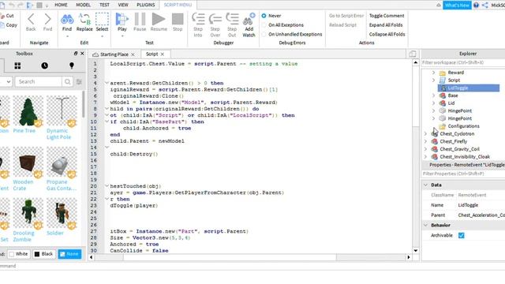Close the Script tab
This screenshot has height=284, width=505.
163,54
